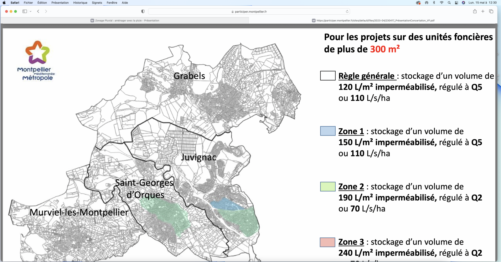Click the participer.montpellier.fr address bar

coord(249,12)
